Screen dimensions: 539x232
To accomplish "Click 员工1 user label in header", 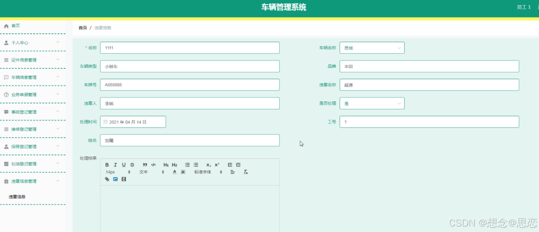I will pos(524,7).
